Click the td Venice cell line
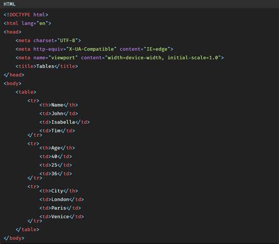Viewport: 279px width, 244px height. point(62,216)
